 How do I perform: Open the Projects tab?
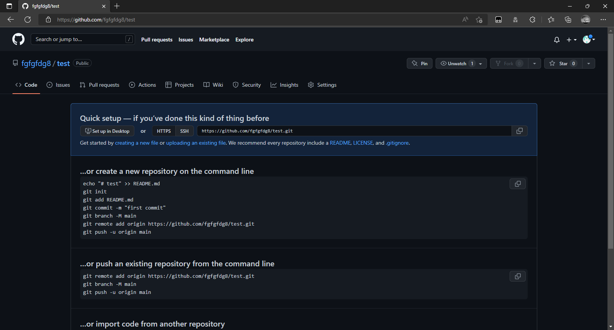180,85
